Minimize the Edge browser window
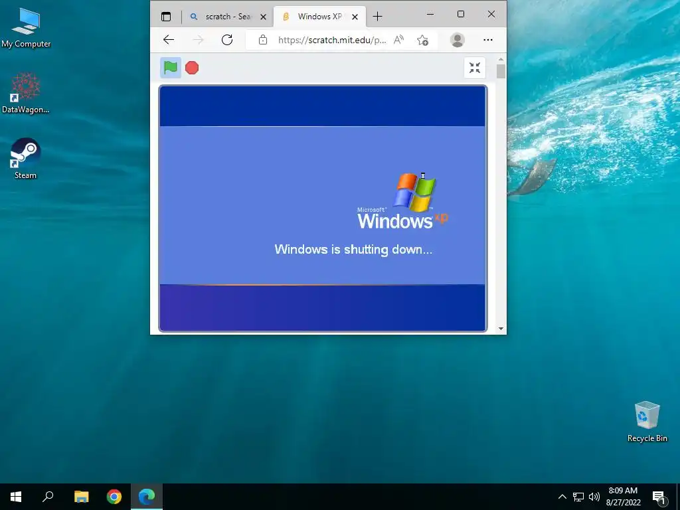 (430, 15)
